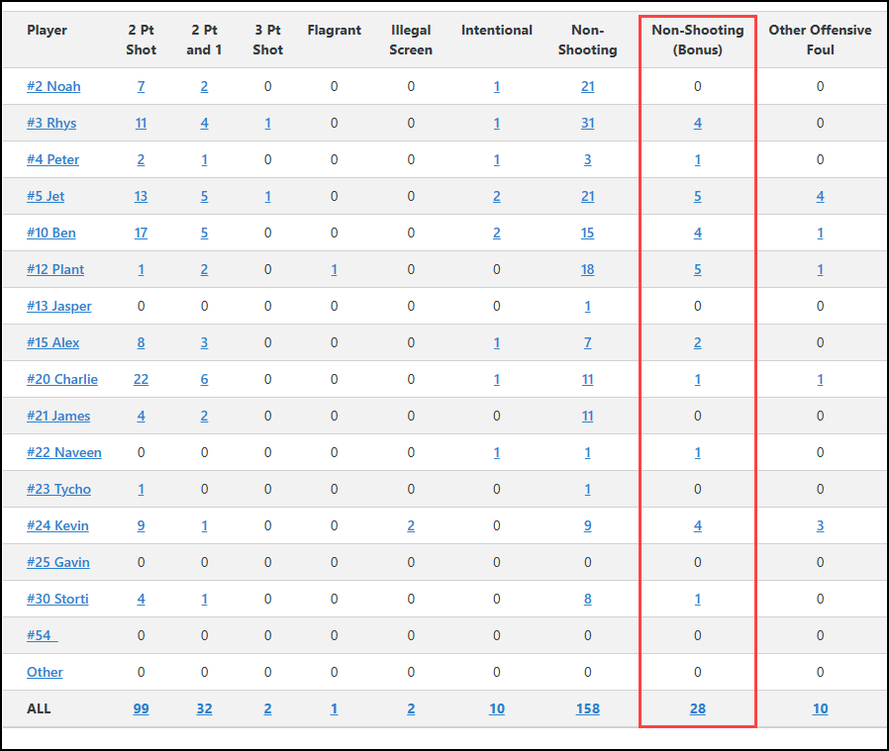
Task: Click Jet's 3 Pt Shot value 1
Action: point(267,196)
